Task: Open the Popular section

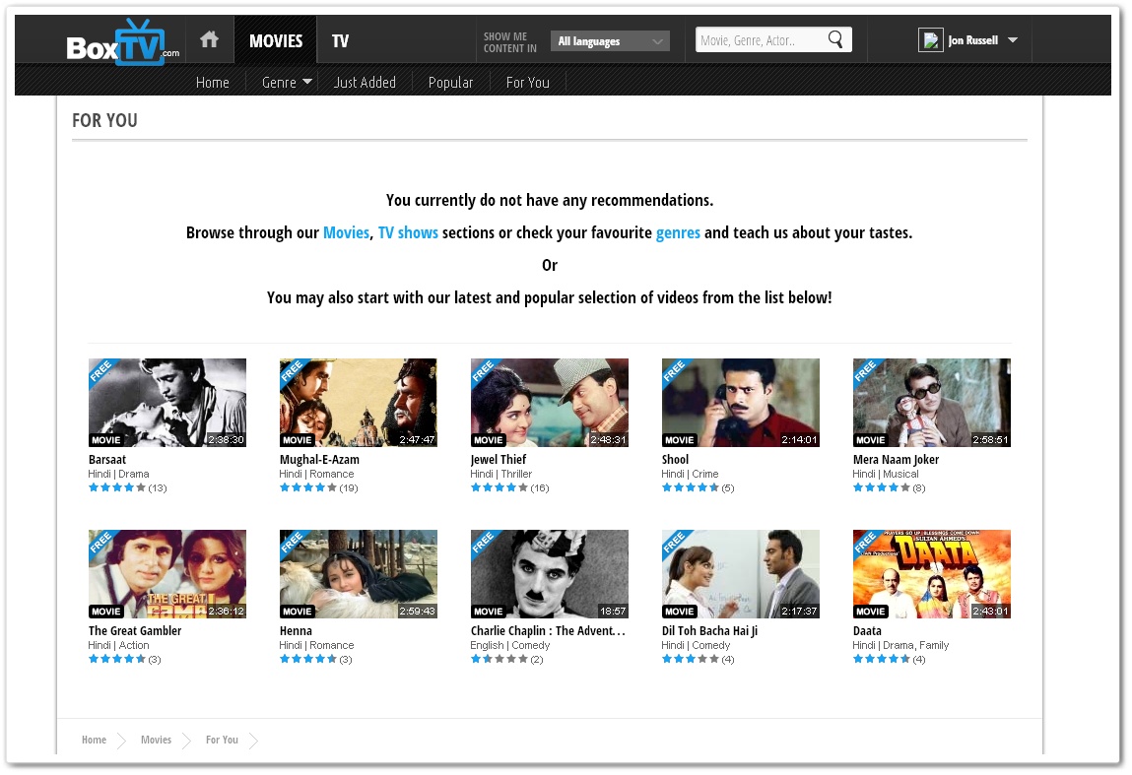Action: pos(450,82)
